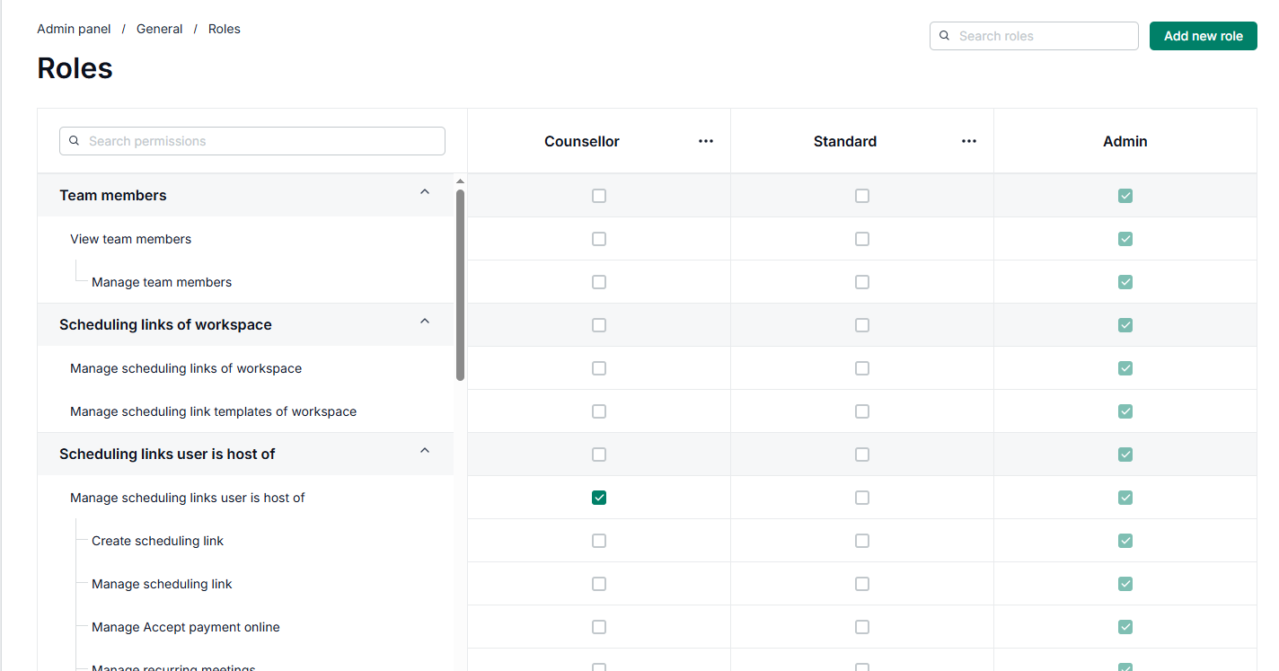Enable View team members for Counsellor
Screen dimensions: 1279x671
click(599, 239)
